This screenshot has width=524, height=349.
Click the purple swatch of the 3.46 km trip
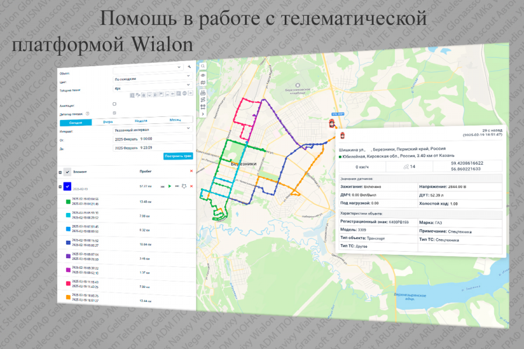(x=68, y=256)
